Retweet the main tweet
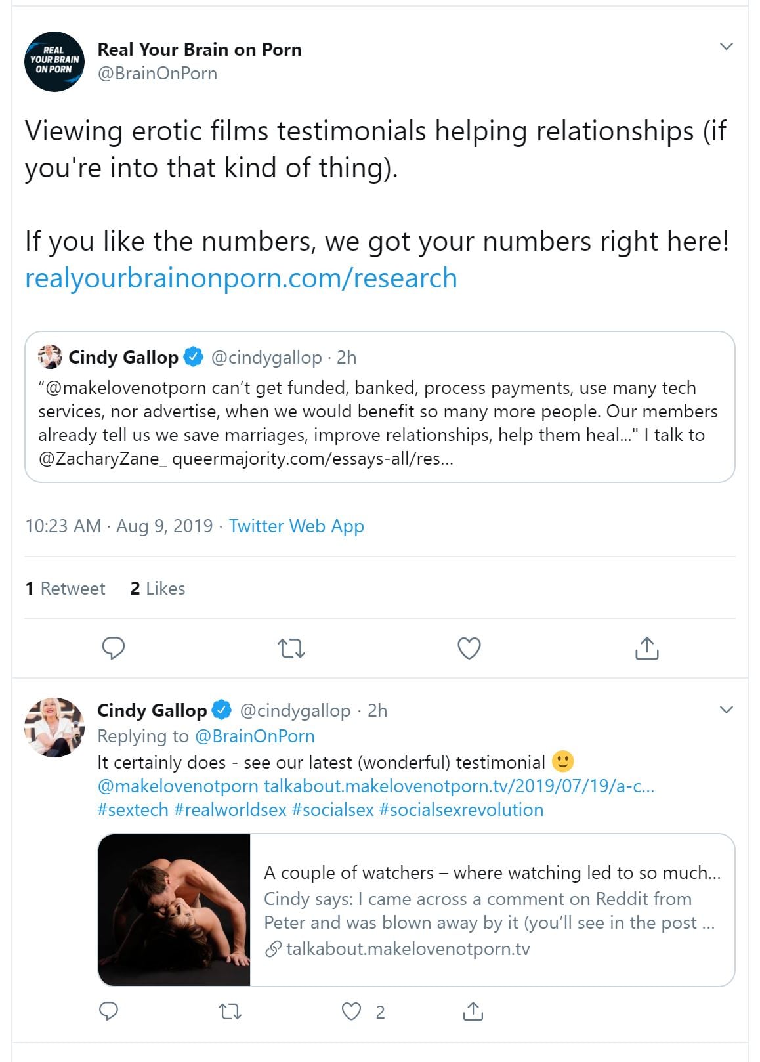Viewport: 760px width, 1062px height. tap(291, 648)
